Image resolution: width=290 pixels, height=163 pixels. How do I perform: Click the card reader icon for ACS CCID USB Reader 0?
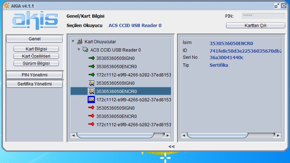[85, 50]
